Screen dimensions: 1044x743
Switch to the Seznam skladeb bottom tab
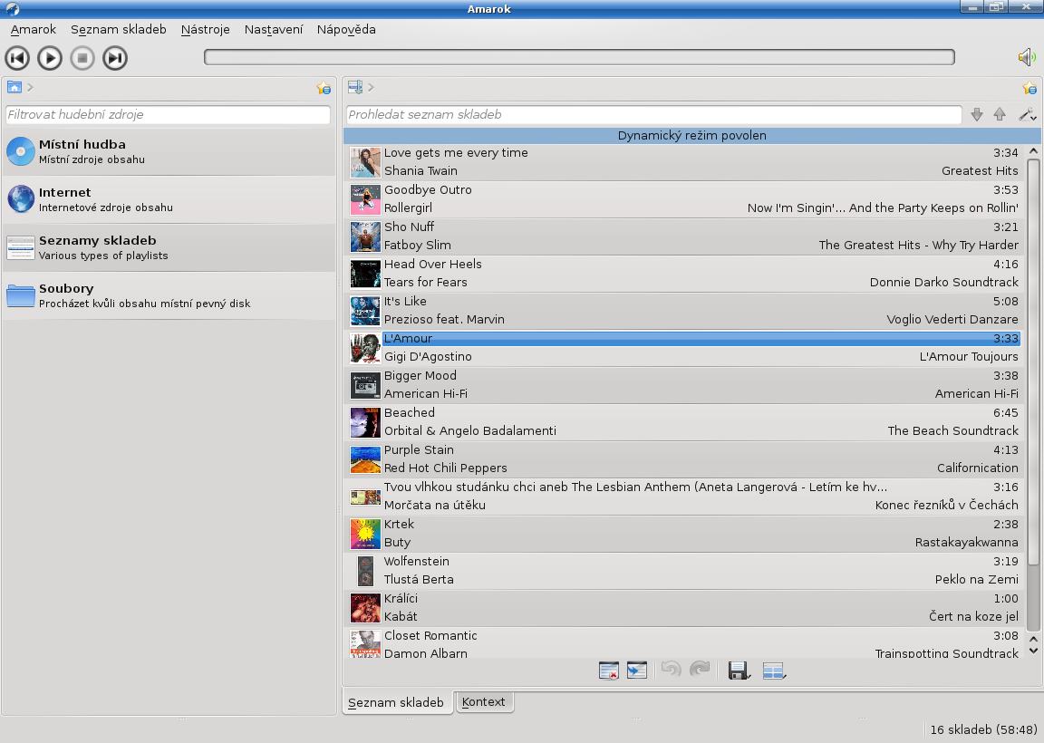coord(396,702)
